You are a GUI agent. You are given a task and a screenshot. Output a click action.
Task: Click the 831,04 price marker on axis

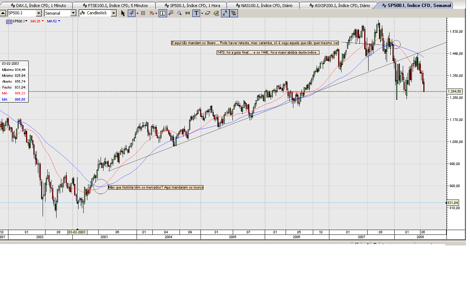(453, 203)
